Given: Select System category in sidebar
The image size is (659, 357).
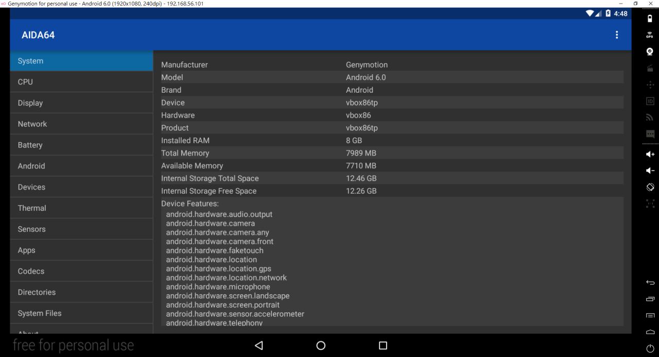Looking at the screenshot, I should (x=81, y=61).
